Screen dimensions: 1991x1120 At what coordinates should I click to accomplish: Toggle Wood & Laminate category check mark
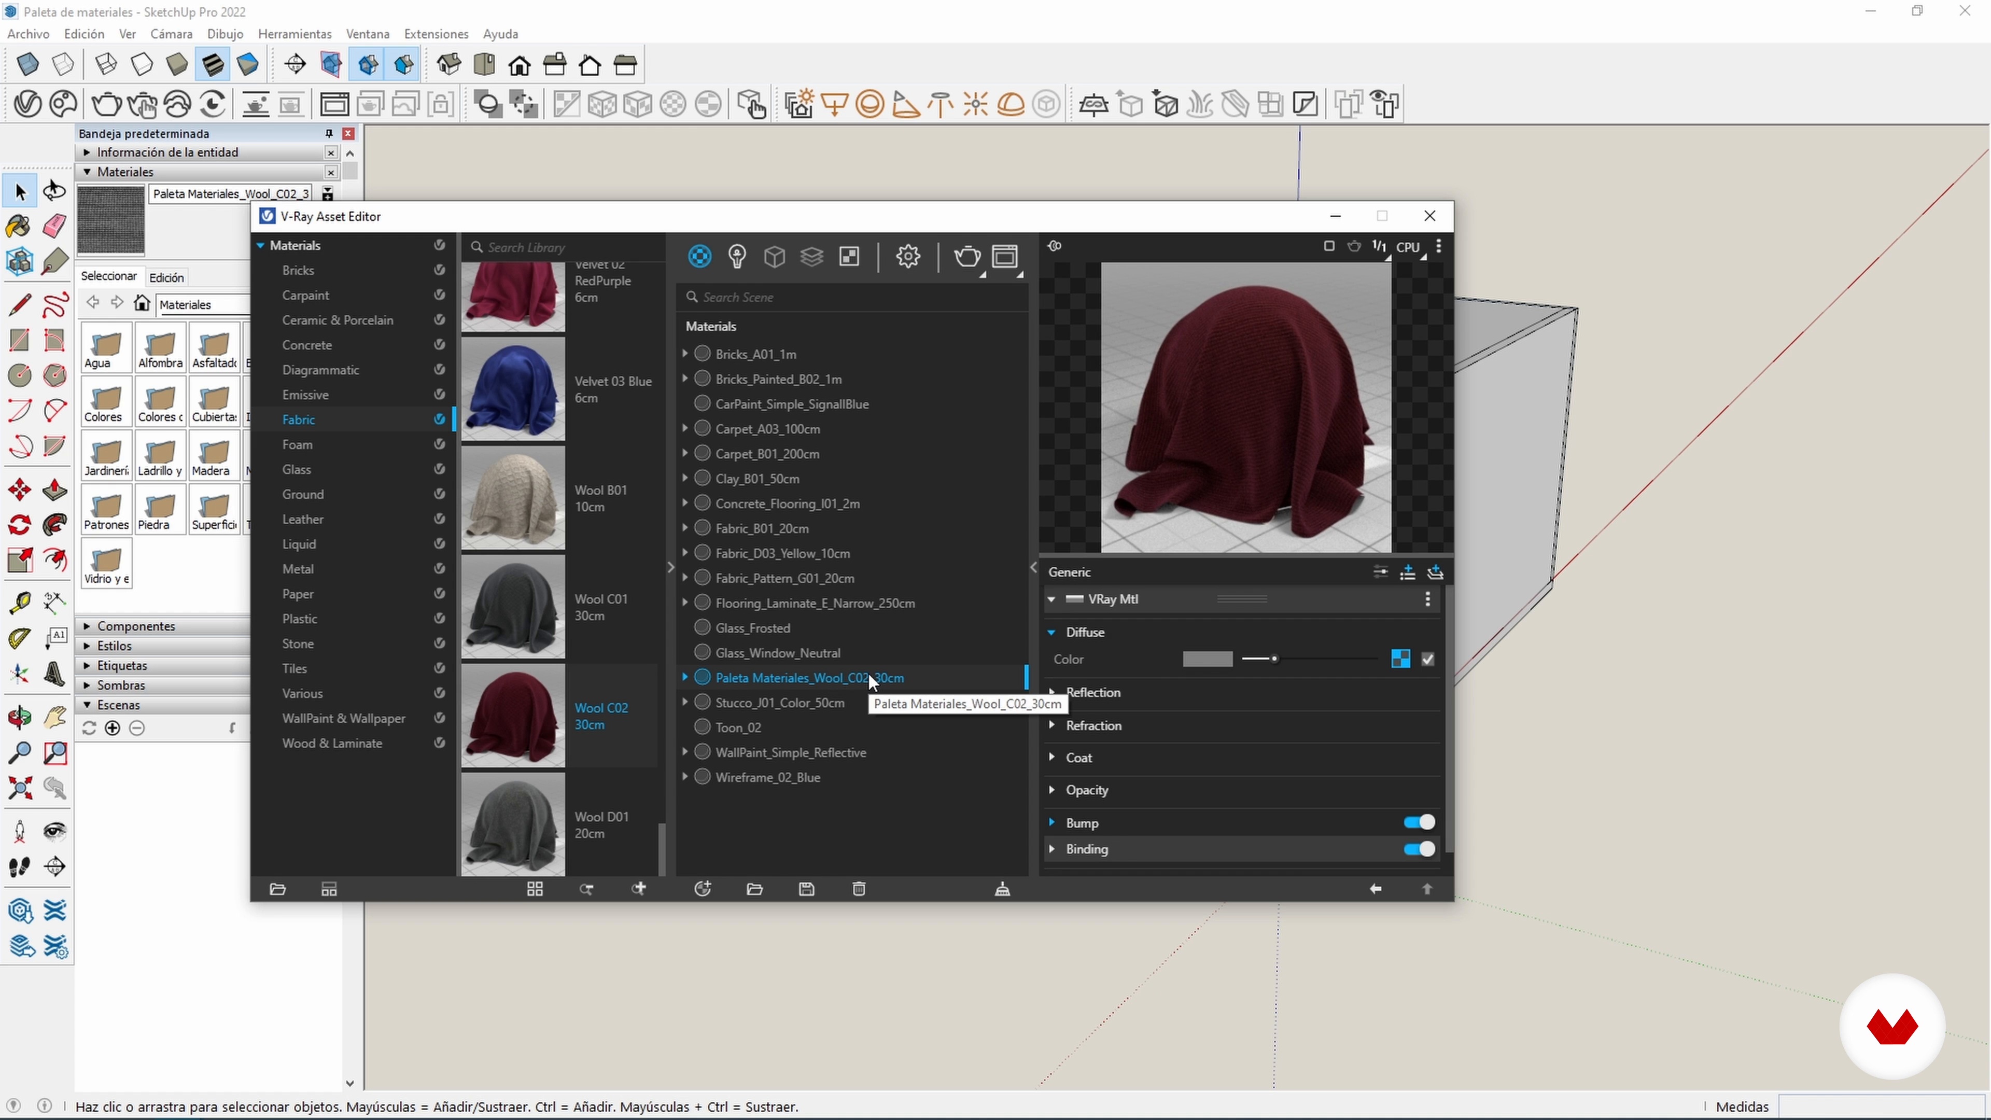(x=439, y=743)
